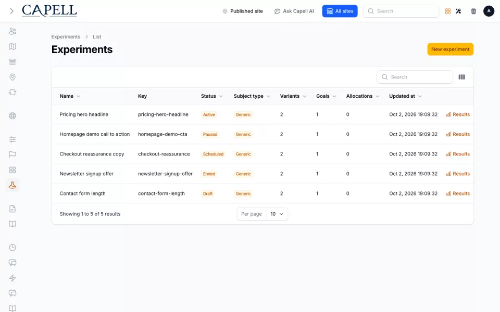
Task: Click the Active status badge
Action: click(209, 114)
